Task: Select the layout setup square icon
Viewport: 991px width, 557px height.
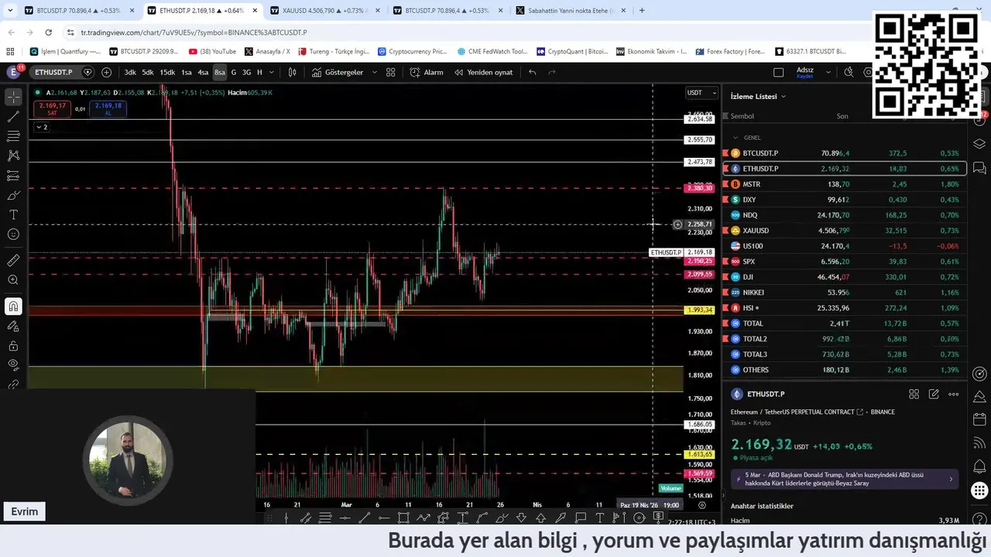Action: pos(779,72)
